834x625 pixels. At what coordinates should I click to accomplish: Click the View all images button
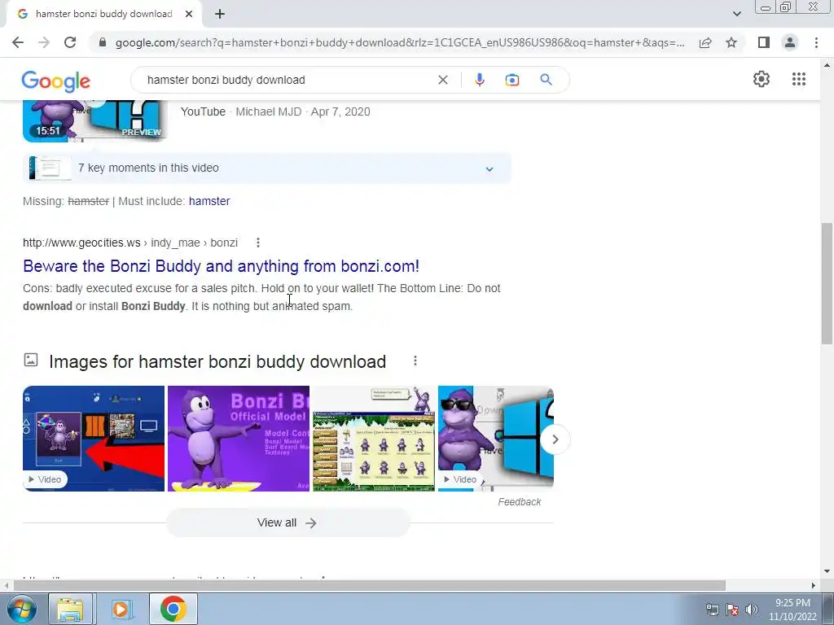coord(288,523)
